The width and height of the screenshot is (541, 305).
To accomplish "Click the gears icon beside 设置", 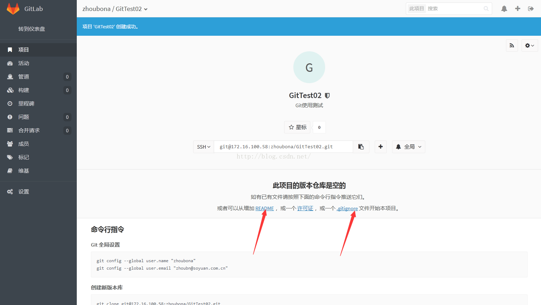I will pyautogui.click(x=10, y=192).
